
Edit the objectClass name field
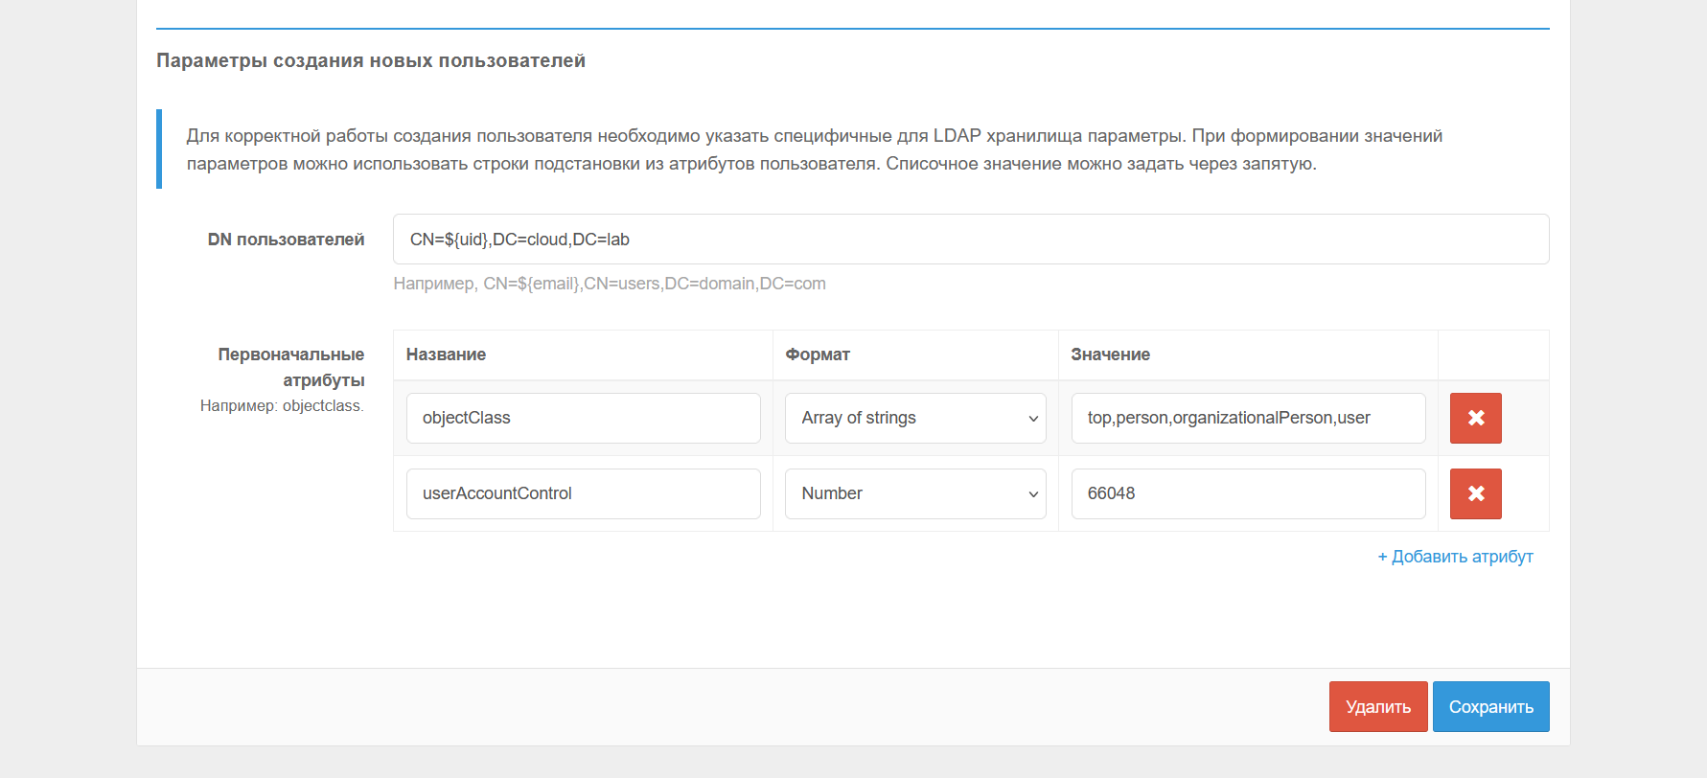click(x=584, y=418)
